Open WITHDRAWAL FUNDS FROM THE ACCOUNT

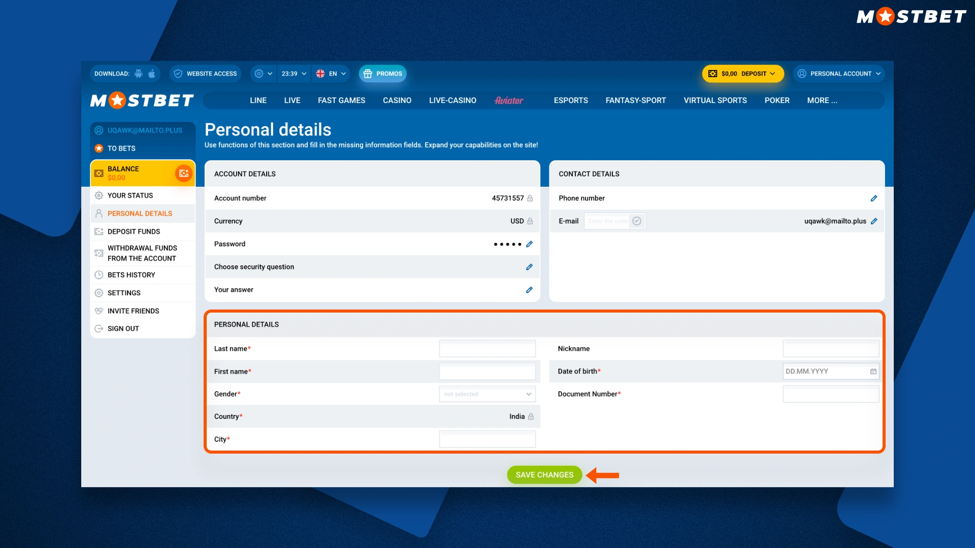click(143, 253)
